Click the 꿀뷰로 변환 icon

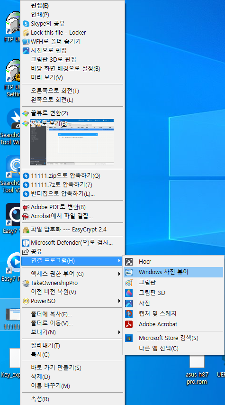(26, 113)
